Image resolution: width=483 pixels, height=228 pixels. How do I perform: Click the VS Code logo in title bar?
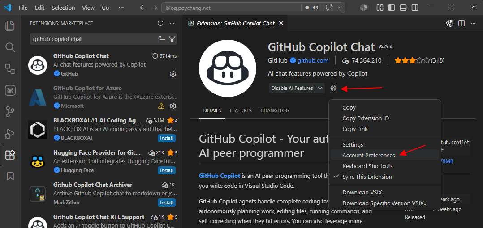8,8
